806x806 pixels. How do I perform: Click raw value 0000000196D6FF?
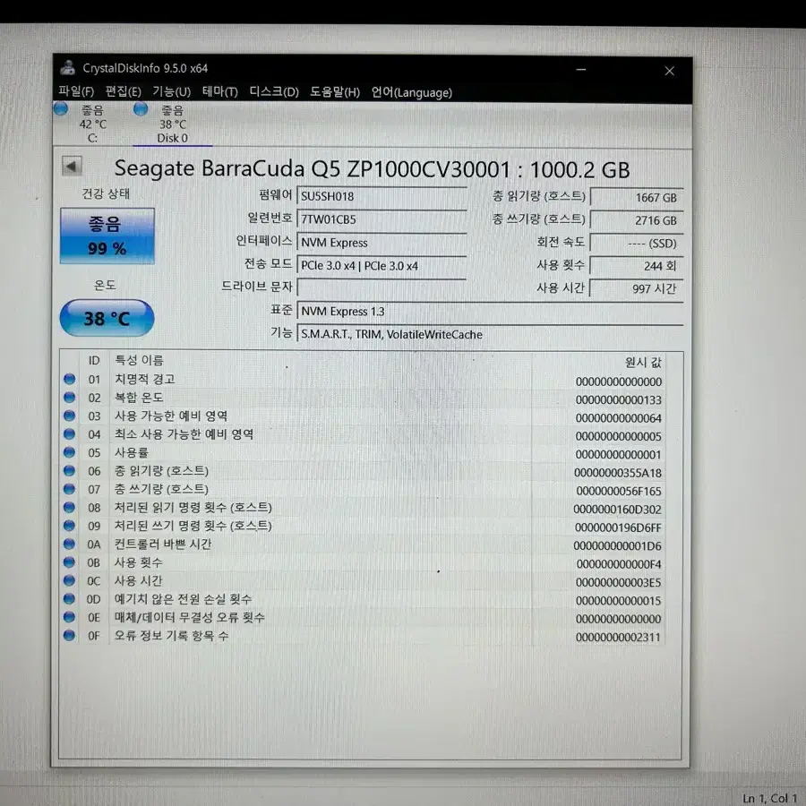[x=618, y=527]
